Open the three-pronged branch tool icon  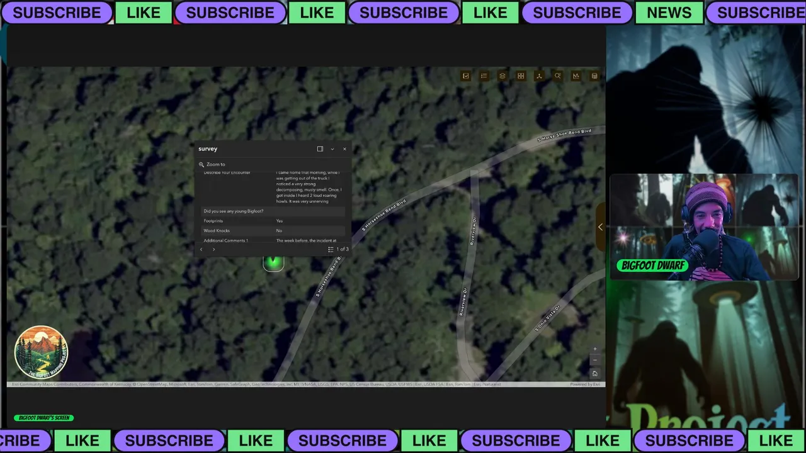(x=539, y=76)
